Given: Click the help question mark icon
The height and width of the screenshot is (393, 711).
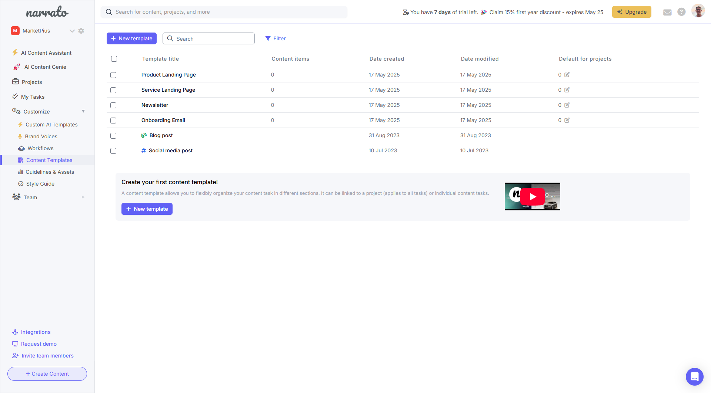Looking at the screenshot, I should [681, 12].
